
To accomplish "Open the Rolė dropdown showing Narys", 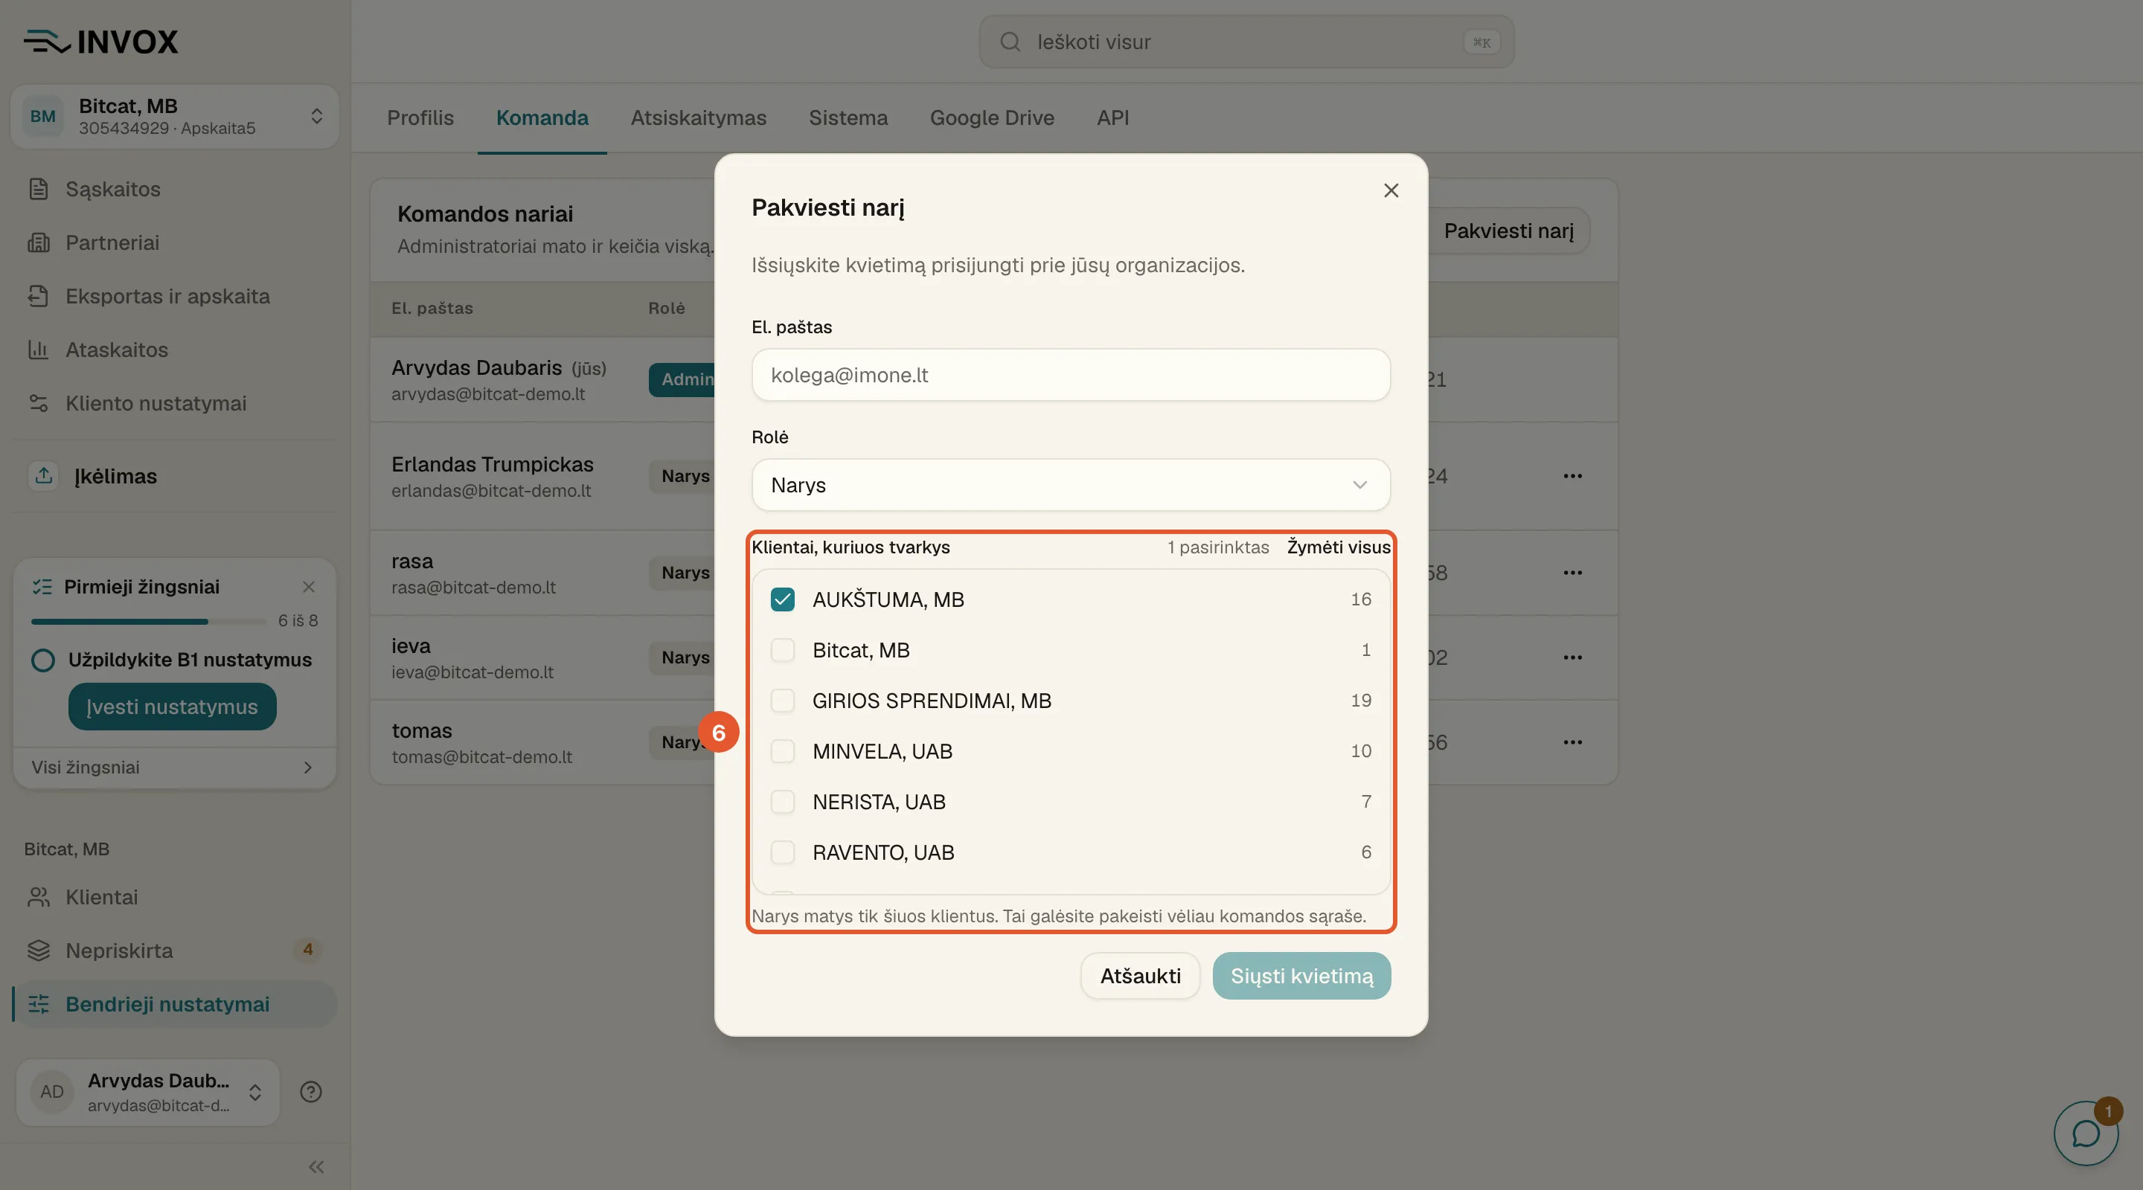I will [1071, 485].
